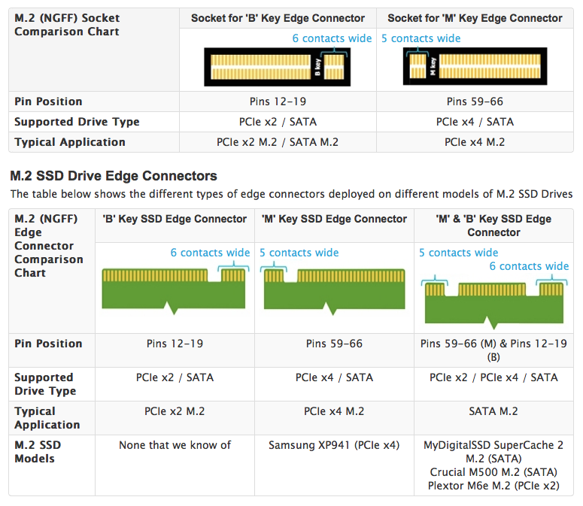Click the B key socket connector diagram

click(x=277, y=67)
